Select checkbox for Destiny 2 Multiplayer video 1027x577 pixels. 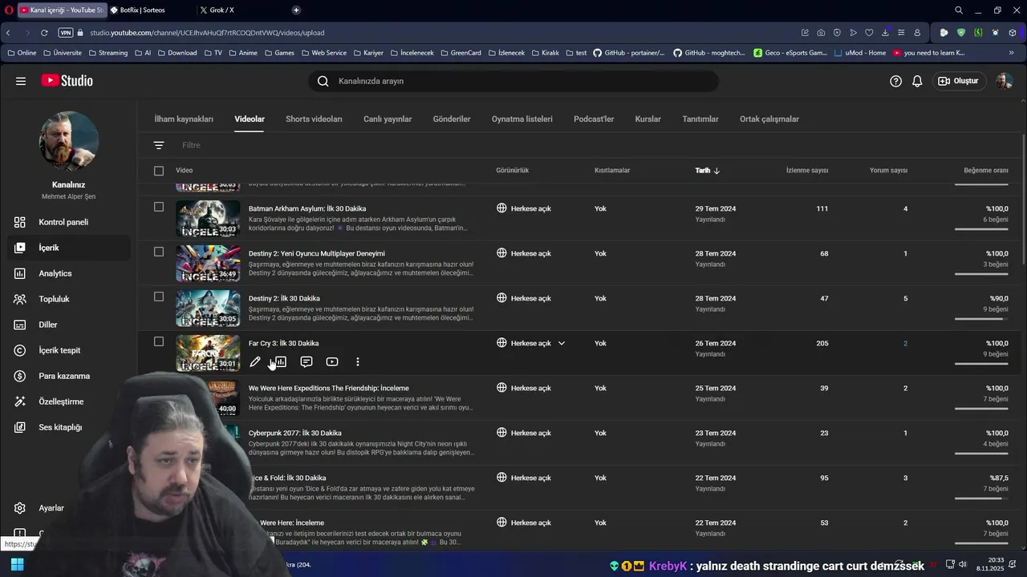(x=159, y=252)
